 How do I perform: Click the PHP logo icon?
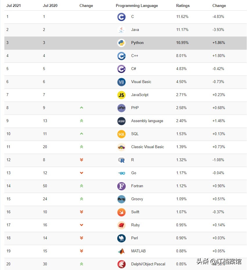(x=121, y=108)
